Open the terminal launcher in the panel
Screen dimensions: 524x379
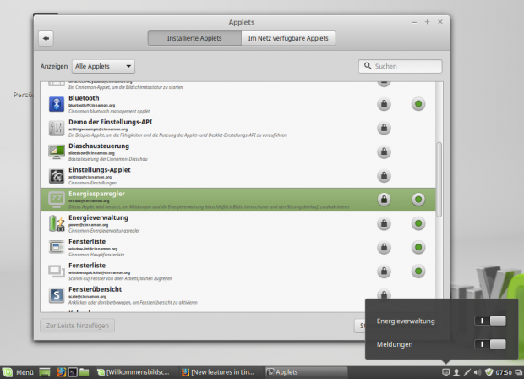coord(73,372)
